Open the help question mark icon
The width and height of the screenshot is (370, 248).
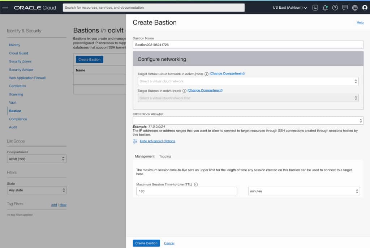click(335, 7)
